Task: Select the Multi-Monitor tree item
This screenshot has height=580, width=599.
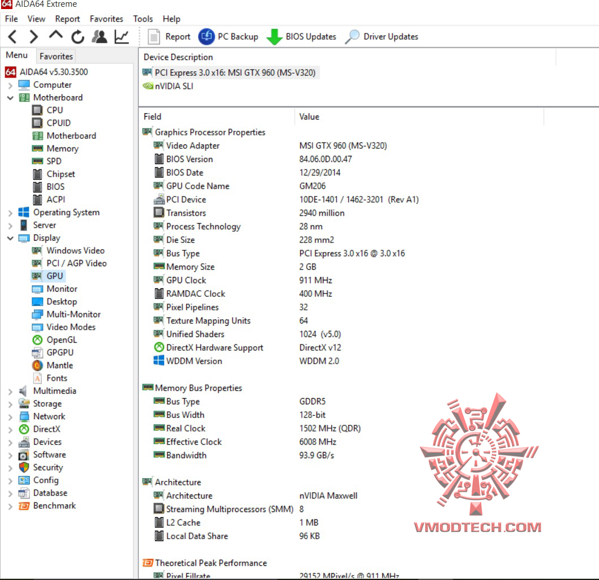Action: (x=66, y=314)
